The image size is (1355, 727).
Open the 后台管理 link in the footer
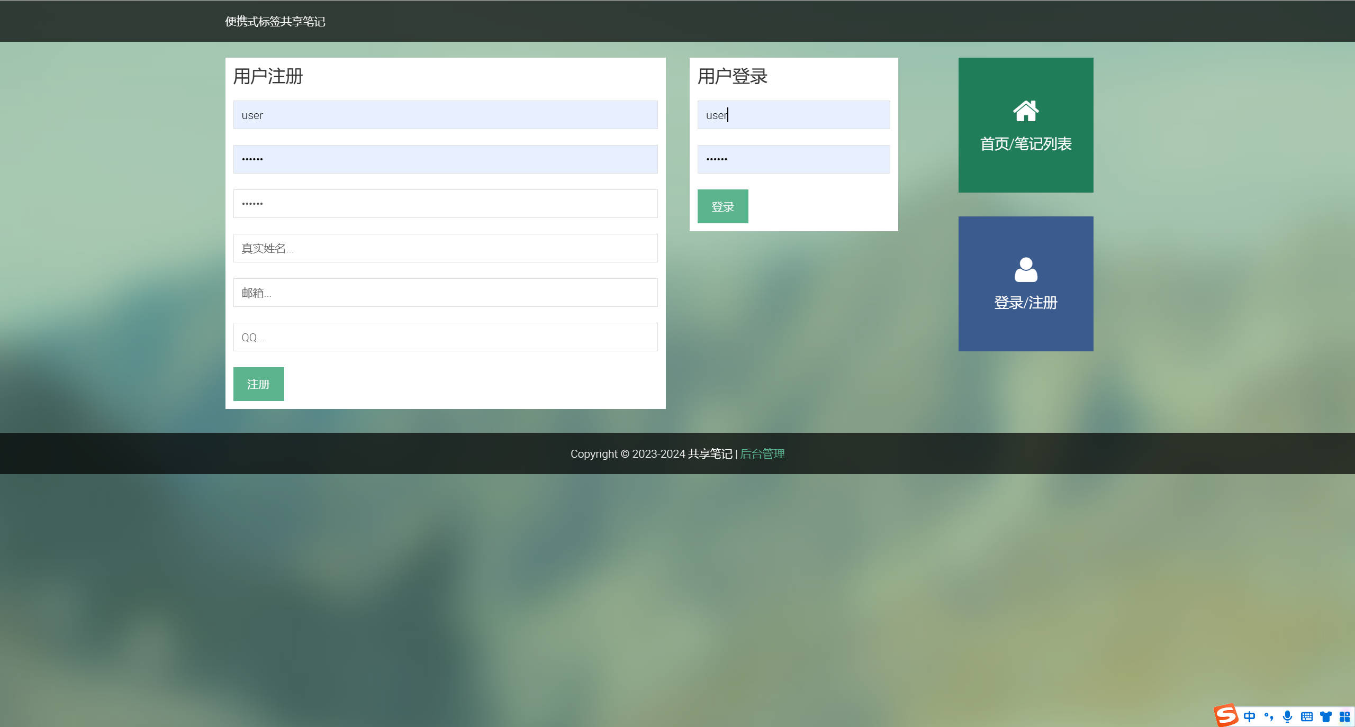(x=762, y=453)
